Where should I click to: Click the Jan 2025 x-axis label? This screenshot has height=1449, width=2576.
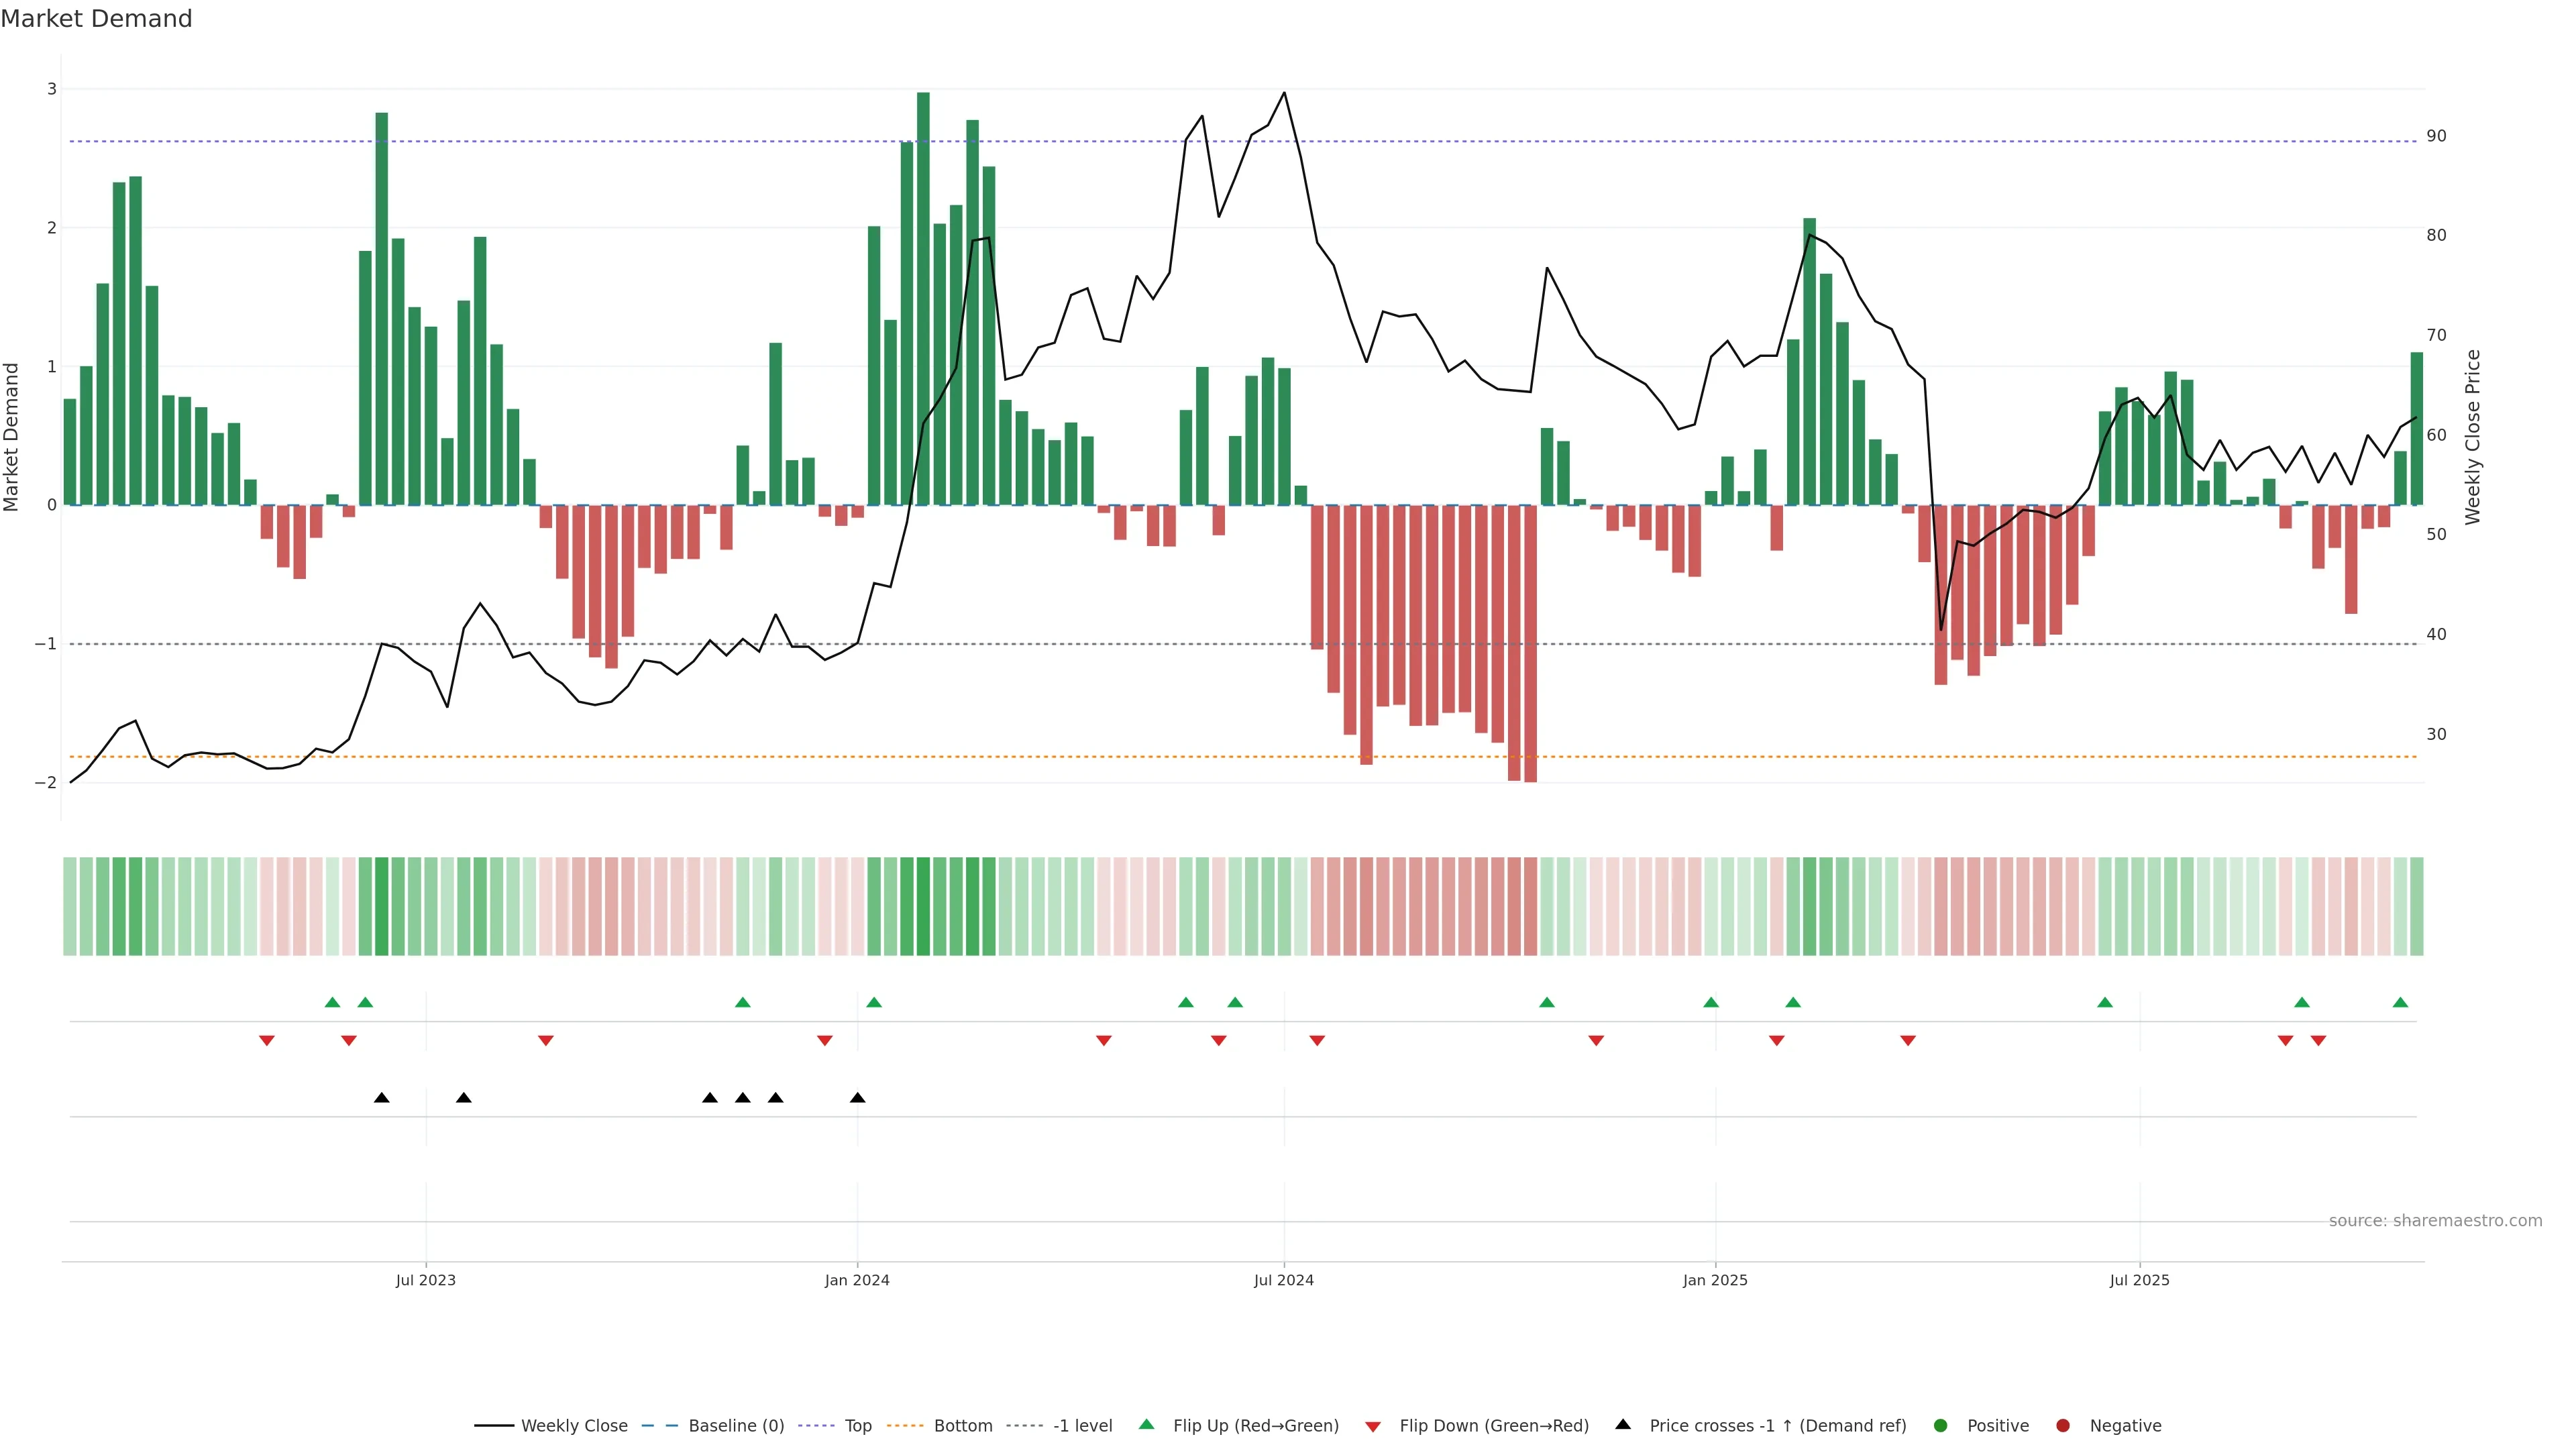pos(1715,1280)
